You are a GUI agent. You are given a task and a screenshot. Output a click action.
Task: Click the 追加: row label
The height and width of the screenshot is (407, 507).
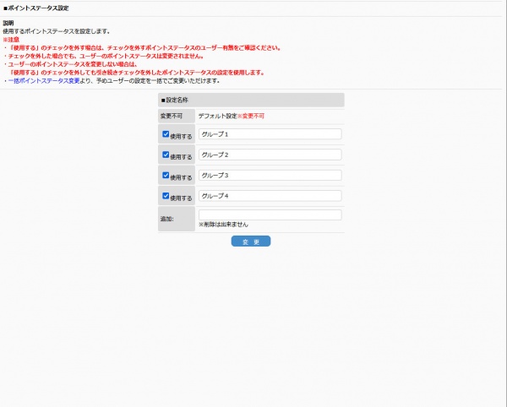point(166,219)
